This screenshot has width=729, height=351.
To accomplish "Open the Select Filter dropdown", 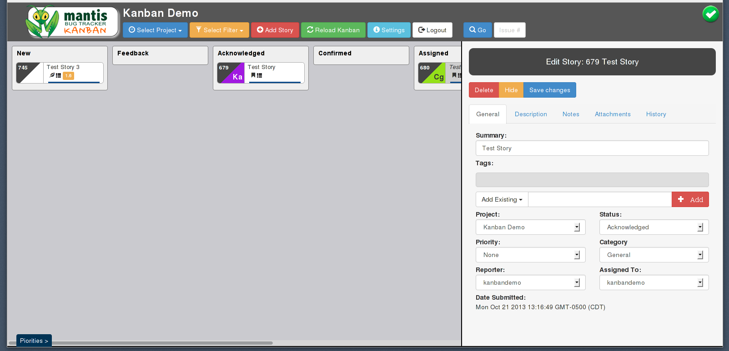I will (x=219, y=30).
